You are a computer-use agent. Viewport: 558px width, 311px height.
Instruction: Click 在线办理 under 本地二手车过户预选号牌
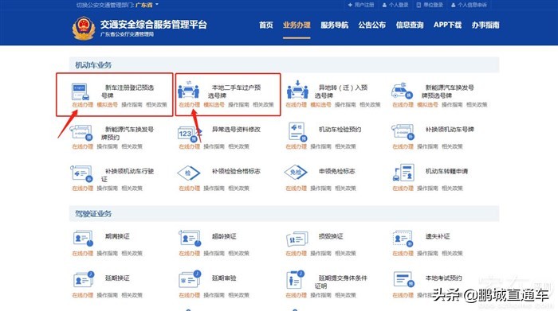pos(190,105)
